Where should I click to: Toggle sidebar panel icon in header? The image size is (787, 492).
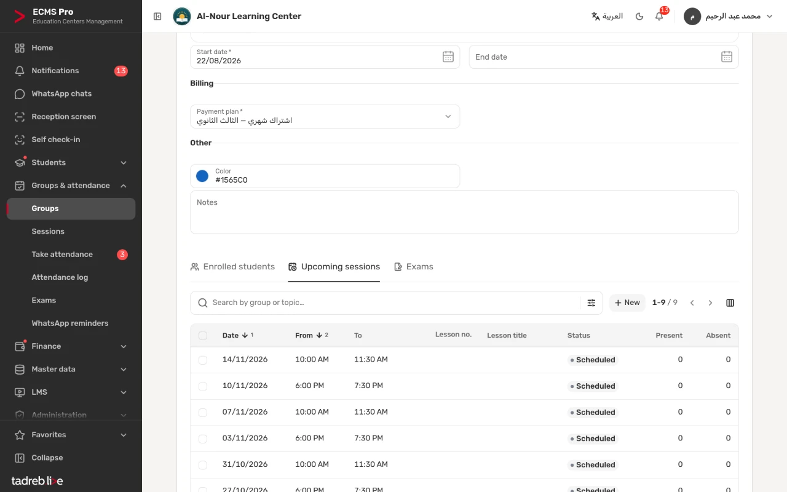point(157,17)
